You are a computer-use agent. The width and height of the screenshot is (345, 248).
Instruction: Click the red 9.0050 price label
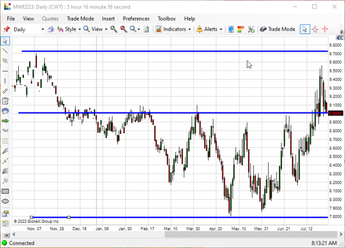tap(335, 113)
